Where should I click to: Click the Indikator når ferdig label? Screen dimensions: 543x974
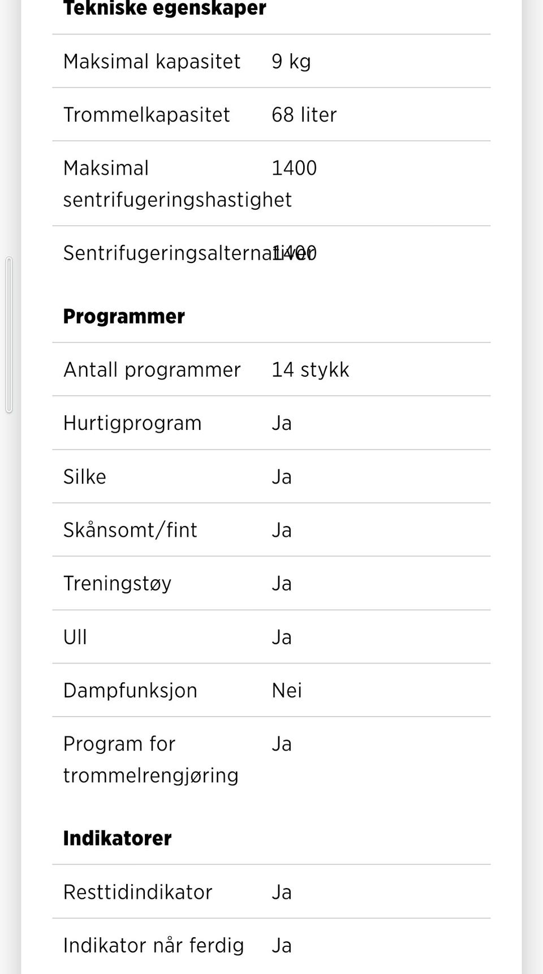click(x=153, y=945)
